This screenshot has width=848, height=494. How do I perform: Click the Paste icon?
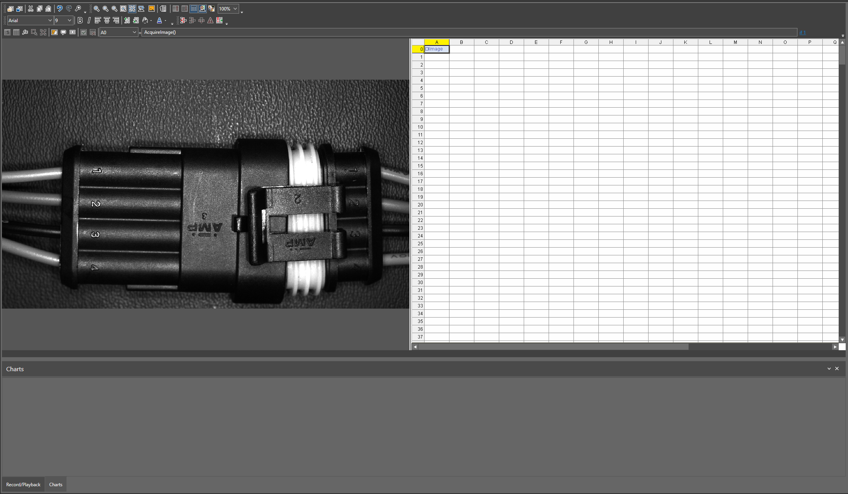(x=48, y=9)
